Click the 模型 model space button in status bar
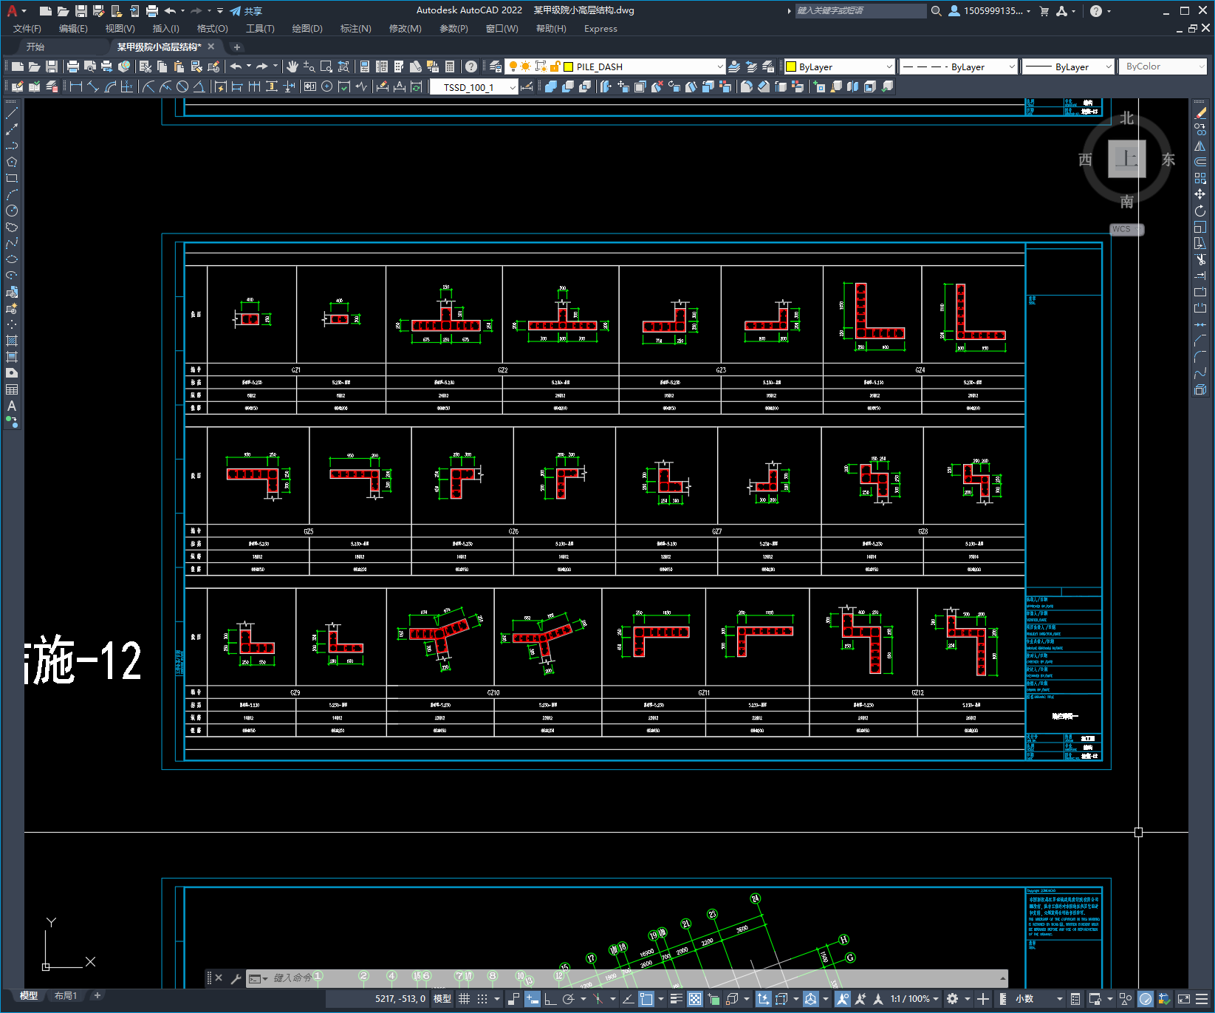 (442, 999)
